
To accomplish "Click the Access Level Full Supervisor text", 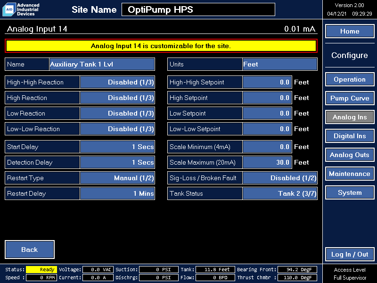I will [350, 274].
